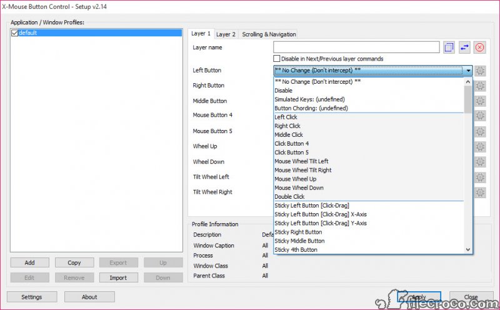
Task: Open the About button
Action: [89, 297]
